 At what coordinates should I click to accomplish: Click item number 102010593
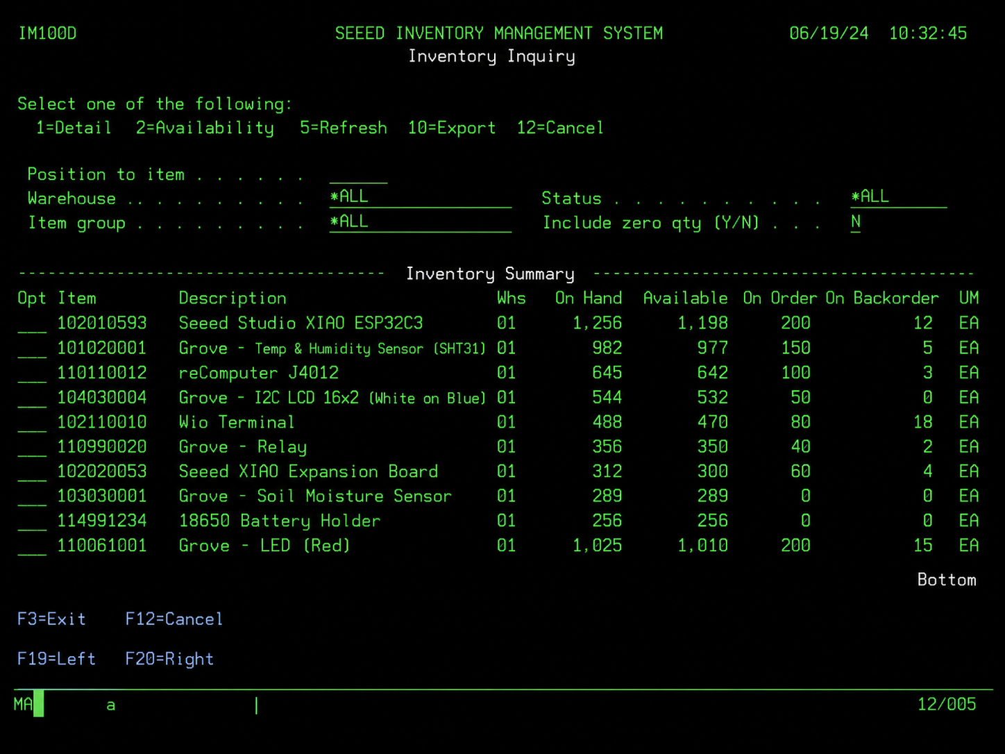(x=102, y=324)
